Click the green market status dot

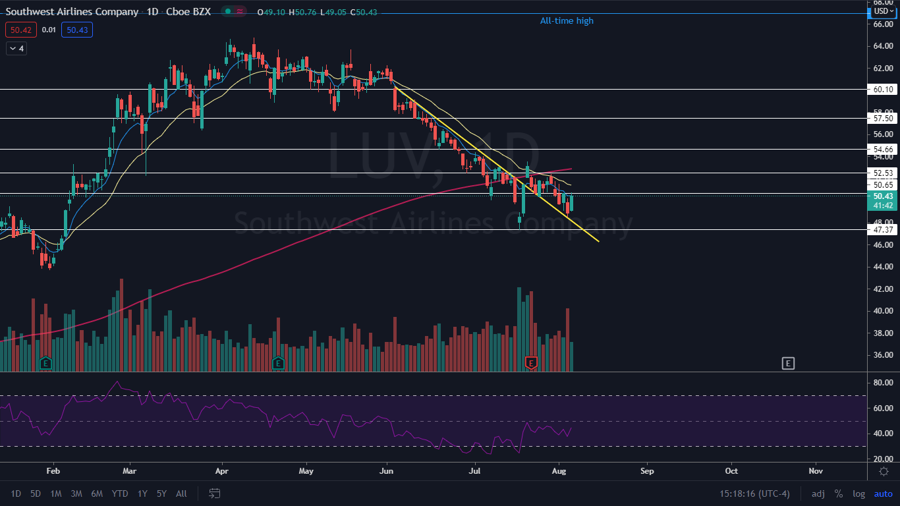227,12
